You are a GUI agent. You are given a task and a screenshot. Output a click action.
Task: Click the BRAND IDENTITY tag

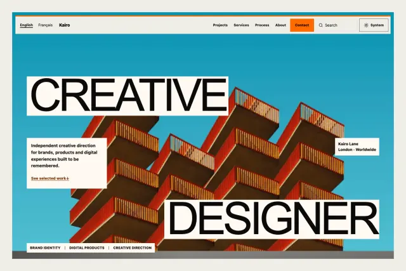coord(45,248)
